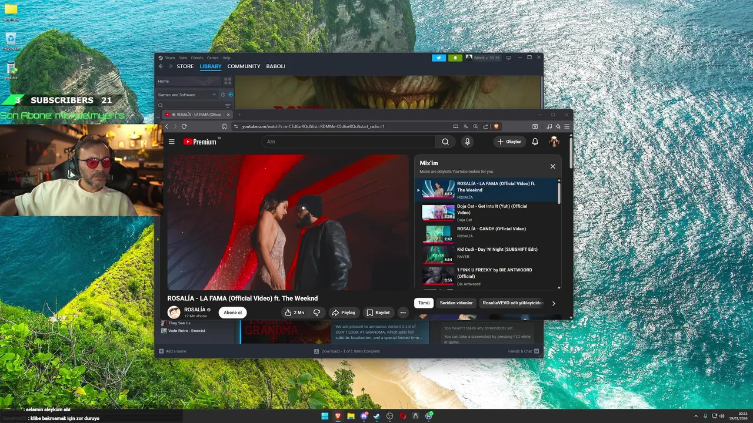Play Kid Cudi - Day 'N' Night from mix
The width and height of the screenshot is (753, 423).
pyautogui.click(x=487, y=254)
